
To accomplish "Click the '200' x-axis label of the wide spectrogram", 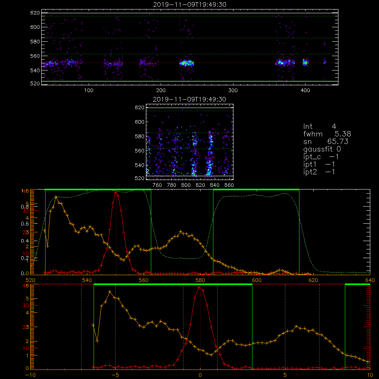I will click(x=161, y=91).
